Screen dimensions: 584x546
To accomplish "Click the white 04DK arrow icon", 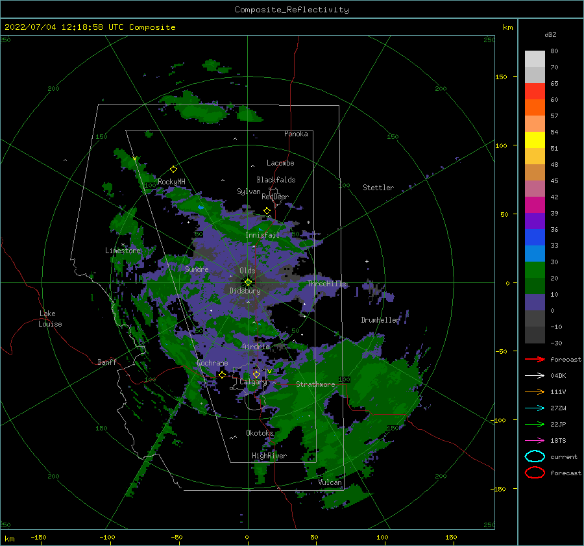I will (535, 376).
